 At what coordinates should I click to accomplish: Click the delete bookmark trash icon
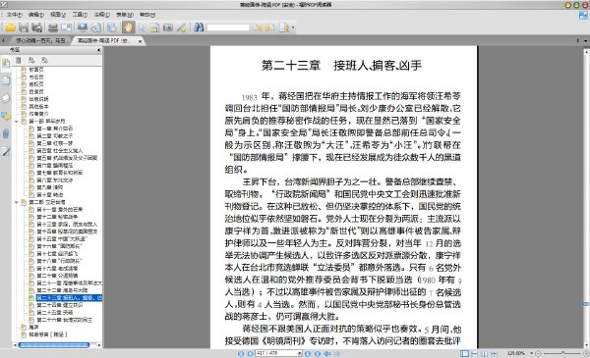19,60
